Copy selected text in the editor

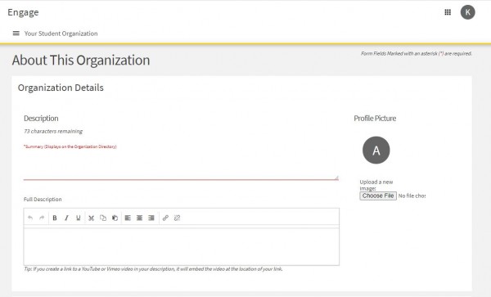[x=103, y=218]
